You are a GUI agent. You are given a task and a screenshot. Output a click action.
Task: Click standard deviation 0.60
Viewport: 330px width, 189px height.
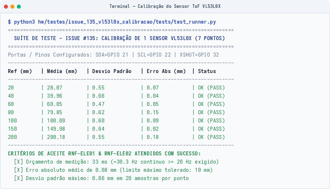pyautogui.click(x=98, y=121)
